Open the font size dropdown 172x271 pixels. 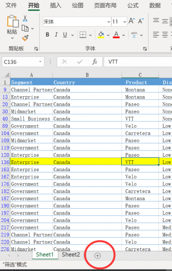pos(124,22)
